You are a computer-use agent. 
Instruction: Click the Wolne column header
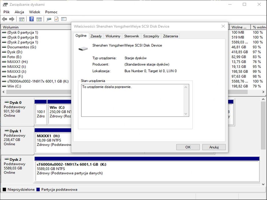(x=240, y=27)
